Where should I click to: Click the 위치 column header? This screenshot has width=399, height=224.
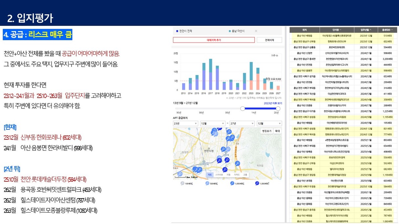pyautogui.click(x=304, y=30)
